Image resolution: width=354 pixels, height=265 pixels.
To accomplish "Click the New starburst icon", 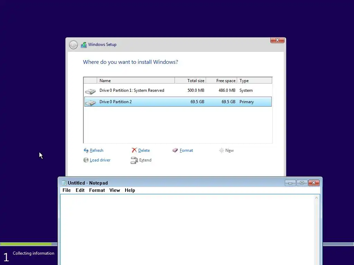I will tap(222, 150).
